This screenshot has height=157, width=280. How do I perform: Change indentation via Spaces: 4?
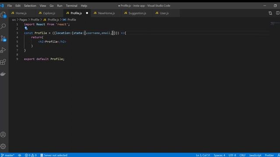(219, 155)
